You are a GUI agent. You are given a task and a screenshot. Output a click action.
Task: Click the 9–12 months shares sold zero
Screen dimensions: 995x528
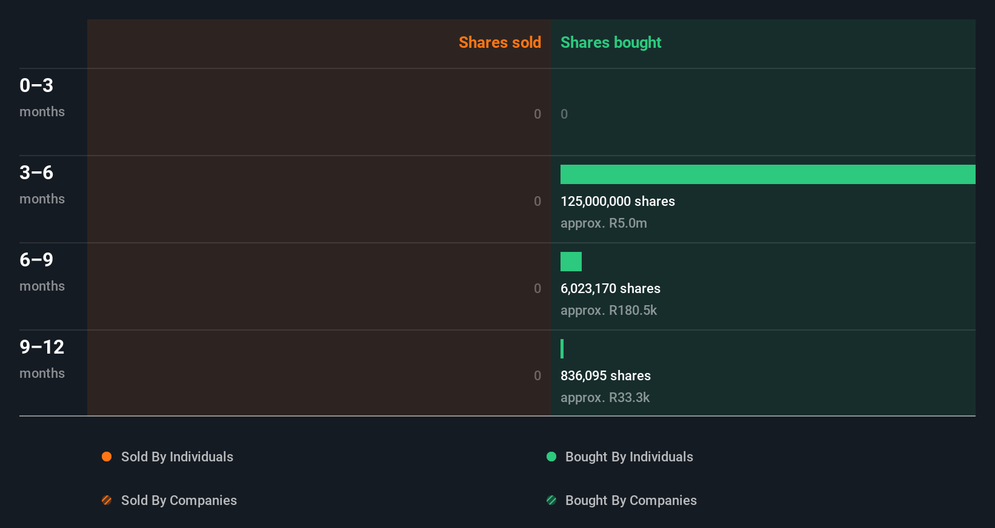tap(537, 375)
